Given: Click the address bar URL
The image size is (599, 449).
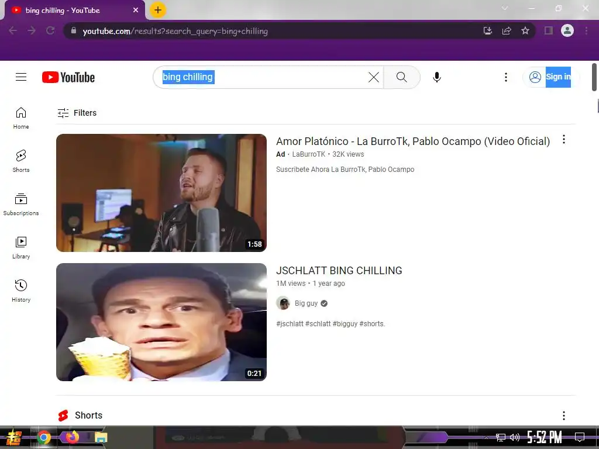Looking at the screenshot, I should (x=175, y=32).
